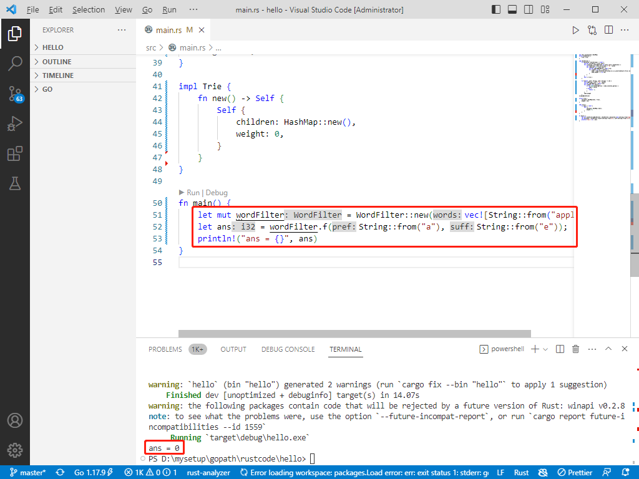
Task: Open the Search view in activity bar
Action: (15, 63)
